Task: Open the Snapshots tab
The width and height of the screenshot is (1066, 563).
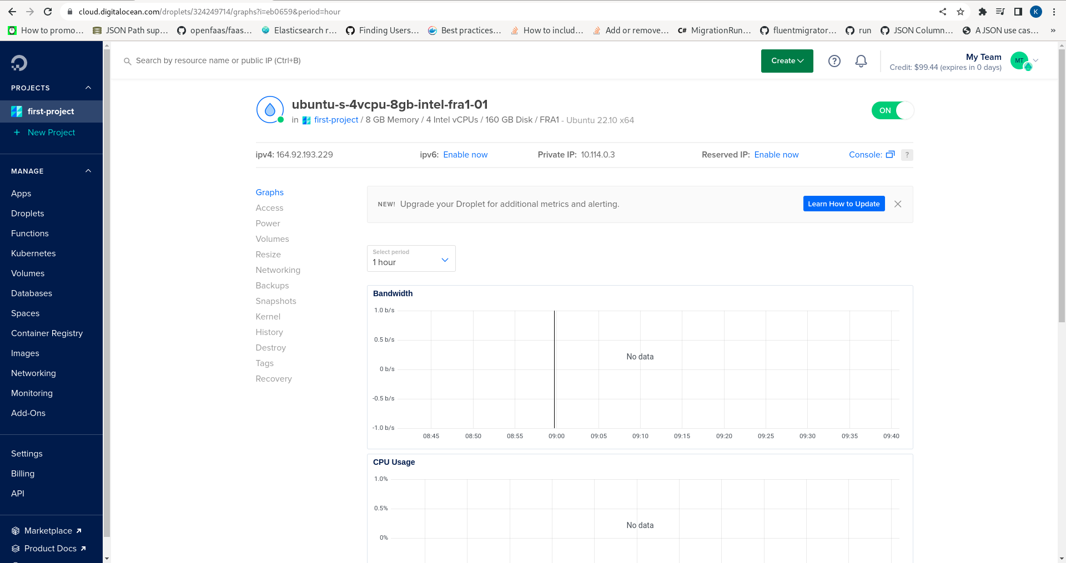Action: click(276, 301)
